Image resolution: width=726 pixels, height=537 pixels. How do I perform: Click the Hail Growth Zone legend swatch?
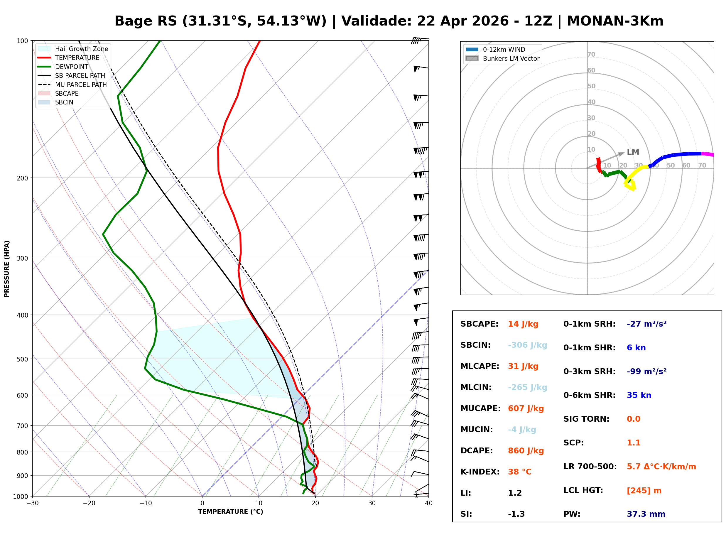click(44, 49)
